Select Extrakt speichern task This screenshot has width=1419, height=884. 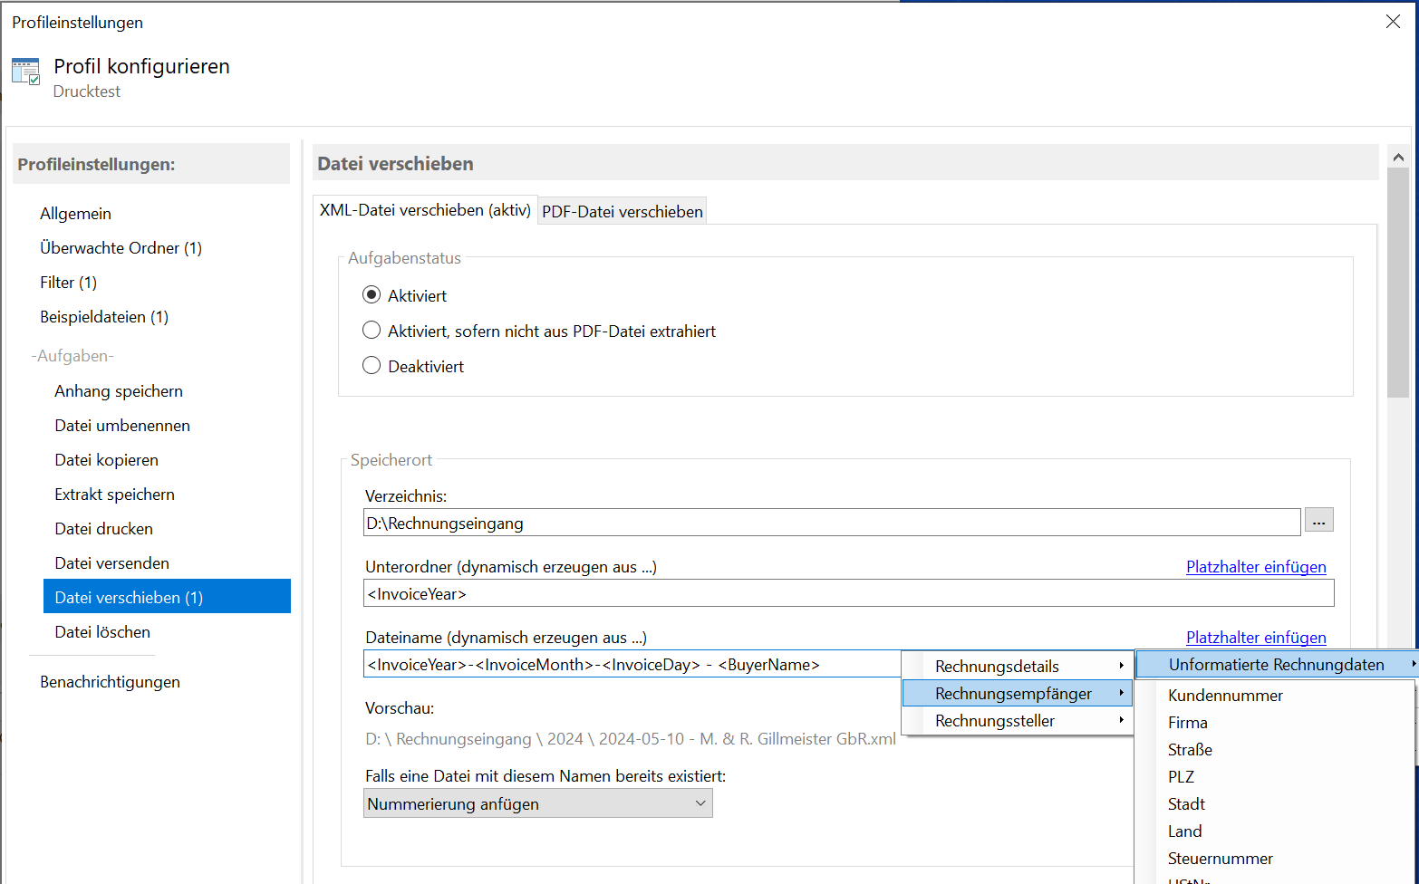click(x=114, y=495)
